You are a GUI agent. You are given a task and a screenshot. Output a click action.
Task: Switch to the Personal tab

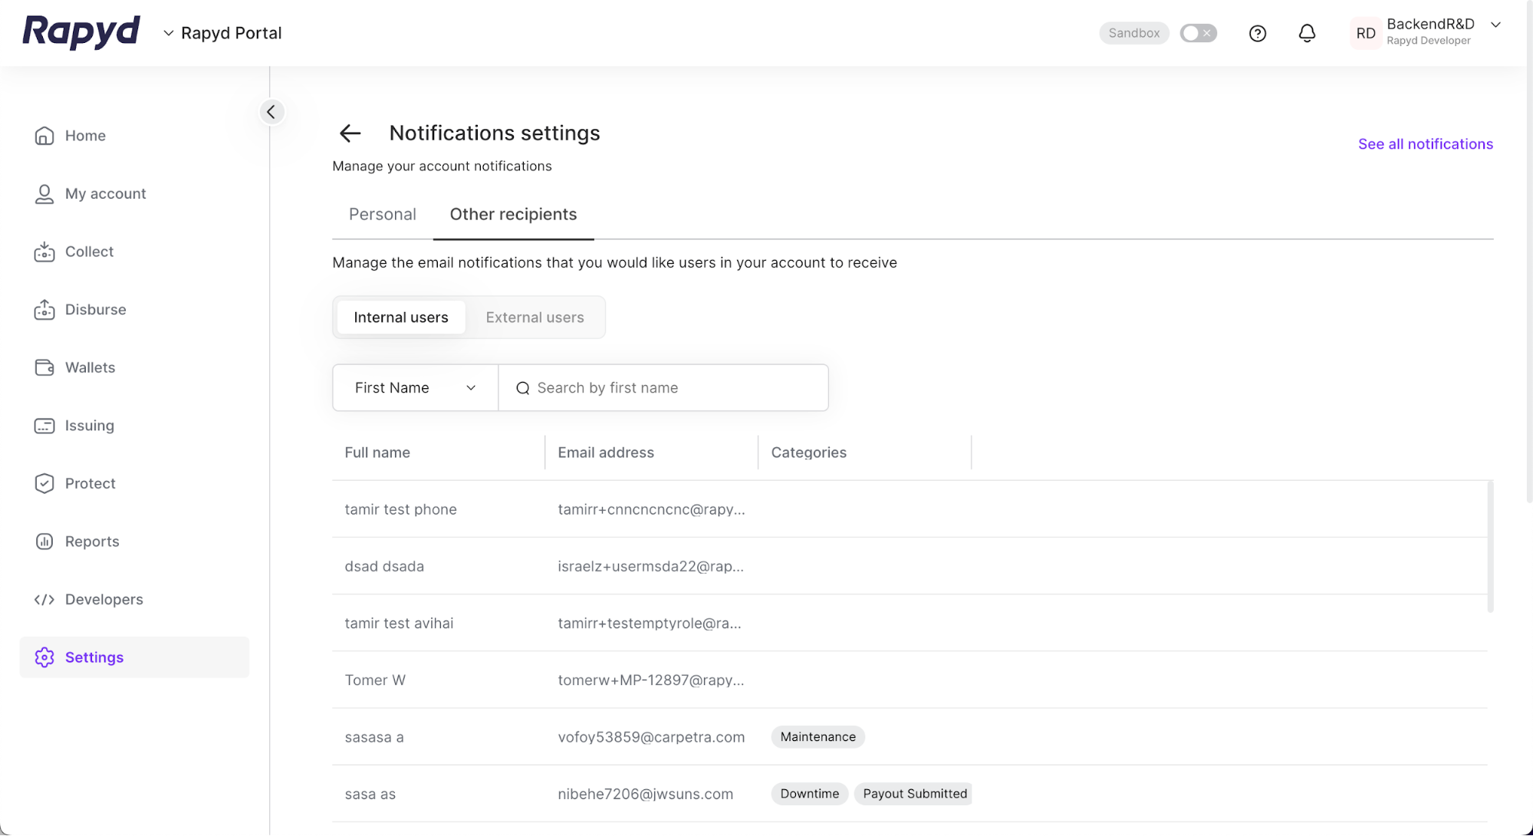[x=382, y=215]
